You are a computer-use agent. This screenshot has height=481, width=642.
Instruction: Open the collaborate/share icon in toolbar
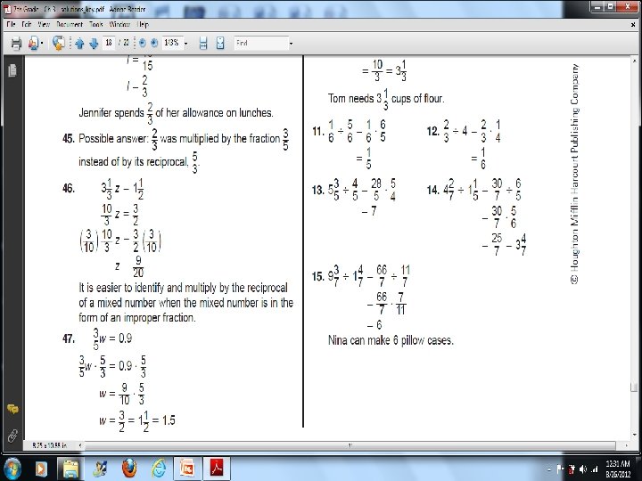tap(33, 43)
